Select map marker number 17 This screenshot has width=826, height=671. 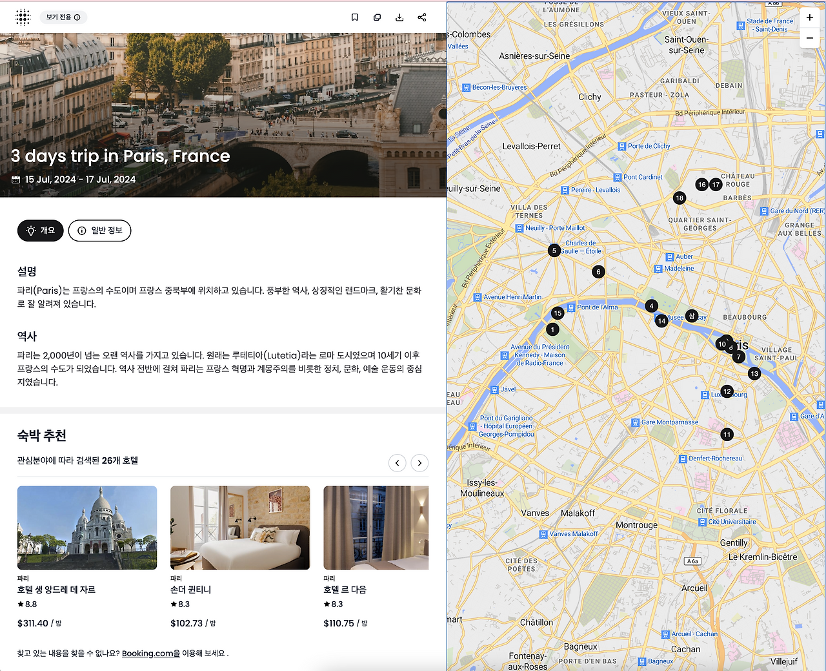[716, 185]
